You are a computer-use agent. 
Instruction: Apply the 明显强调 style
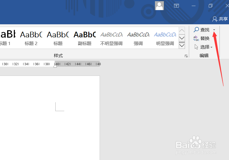(x=165, y=38)
